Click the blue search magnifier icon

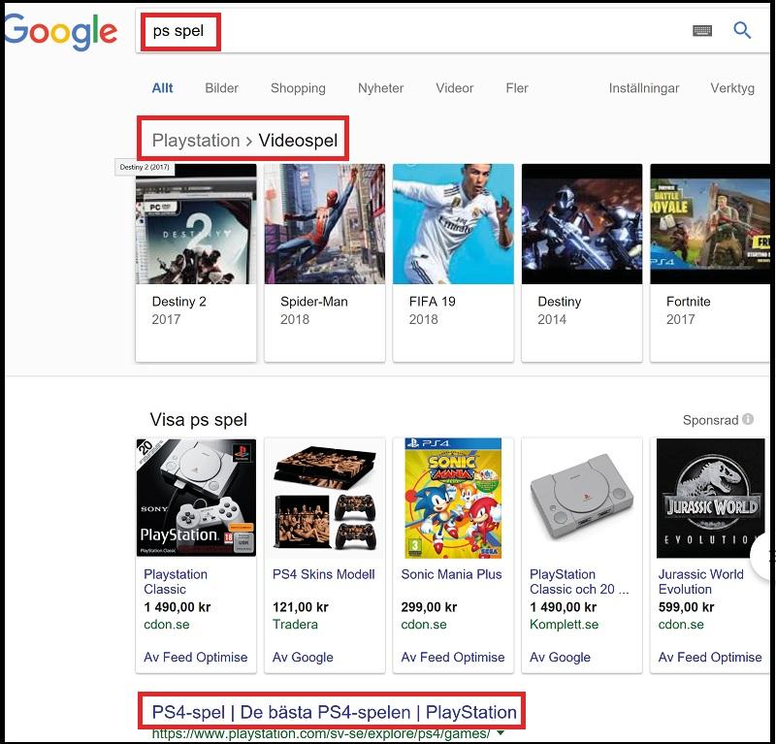tap(742, 31)
